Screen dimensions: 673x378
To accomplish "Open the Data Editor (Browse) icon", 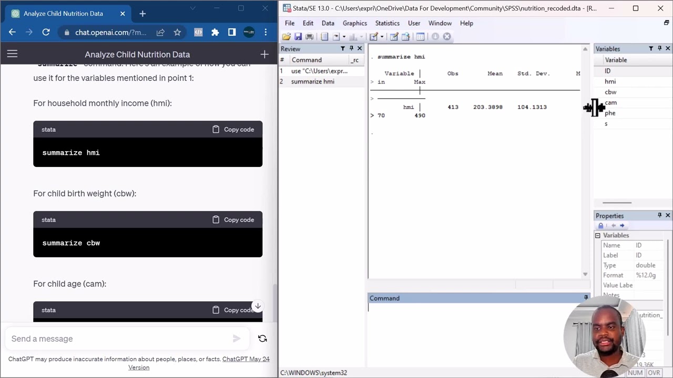I will point(405,37).
